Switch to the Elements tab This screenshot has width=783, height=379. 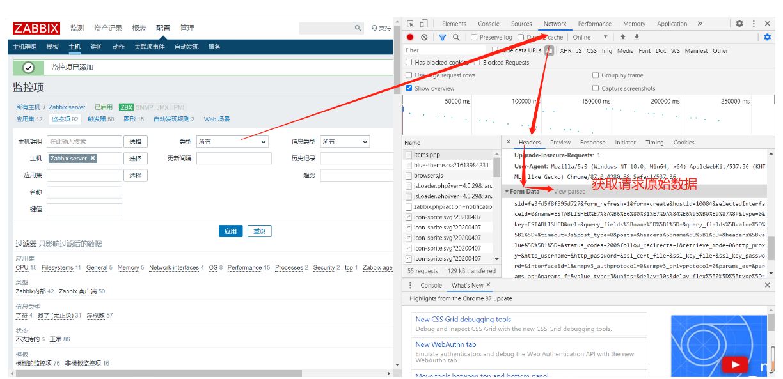point(454,24)
